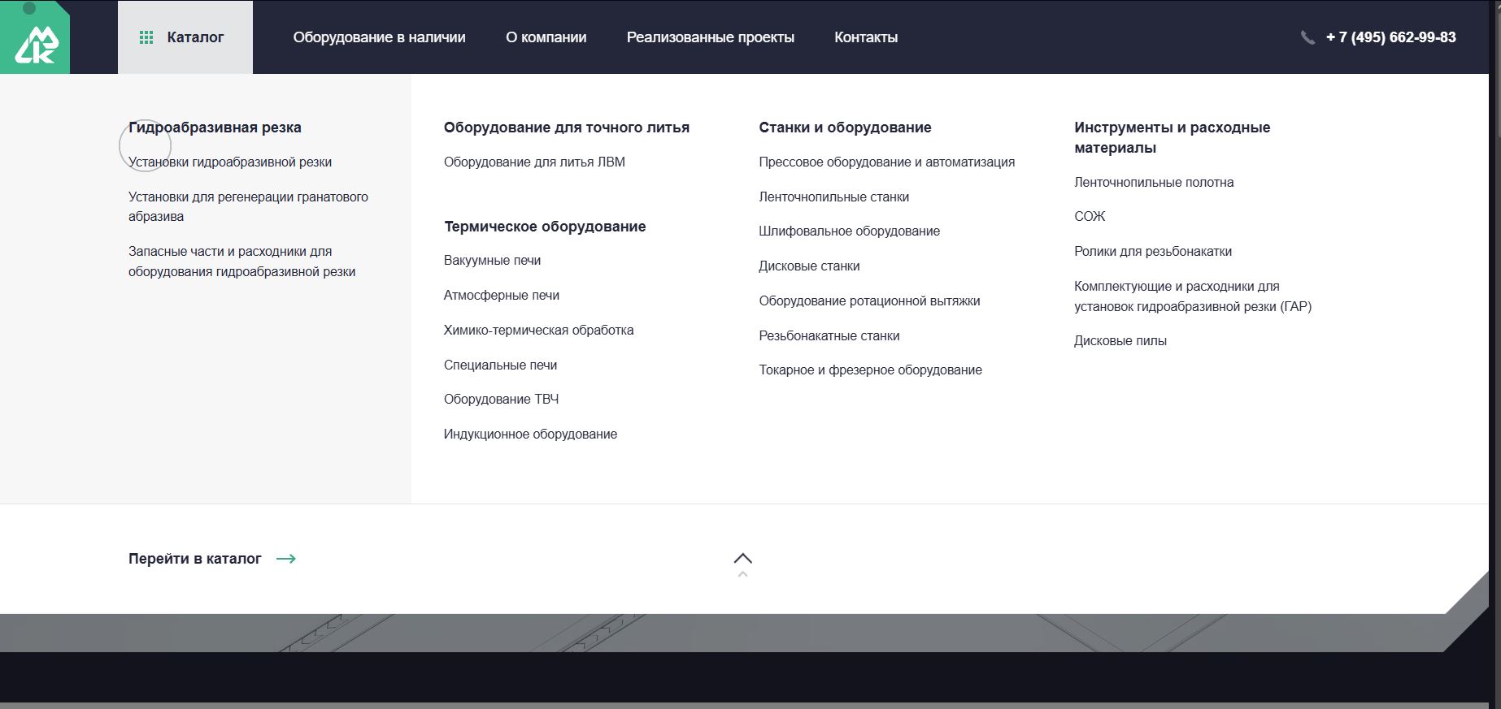This screenshot has height=709, width=1501.
Task: Open Оборудование в наличии page
Action: (379, 37)
